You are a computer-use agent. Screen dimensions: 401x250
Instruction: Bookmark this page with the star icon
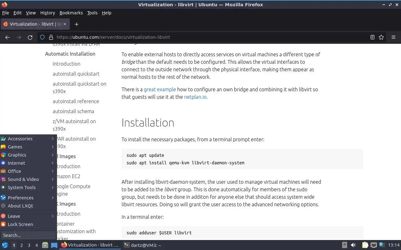coord(381,37)
